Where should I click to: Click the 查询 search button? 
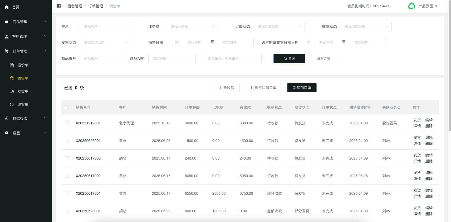point(289,59)
